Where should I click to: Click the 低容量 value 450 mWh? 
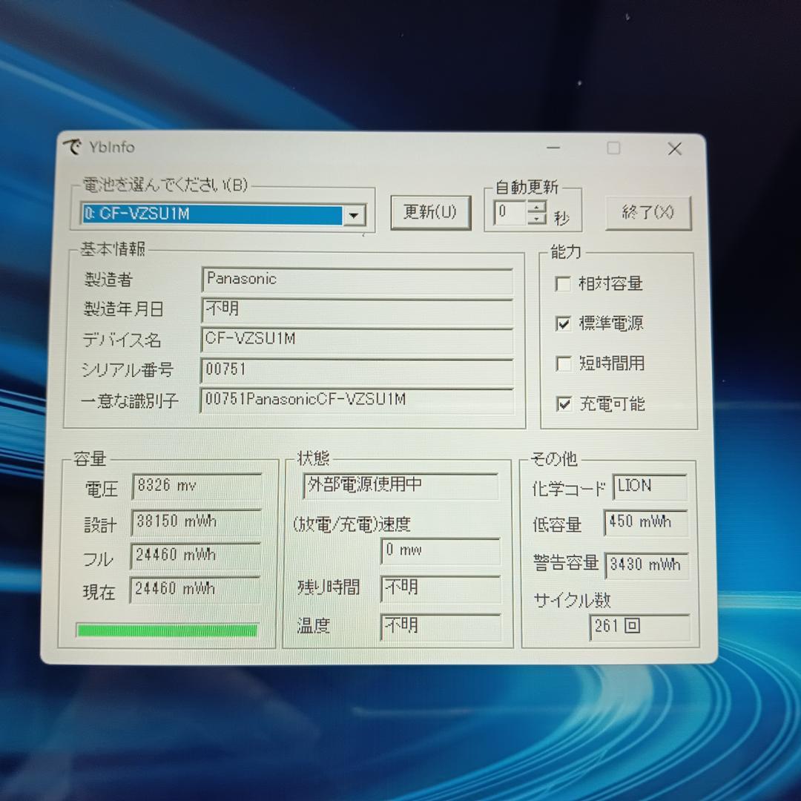point(646,523)
